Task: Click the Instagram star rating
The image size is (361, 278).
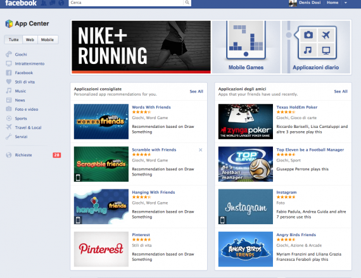Action: pyautogui.click(x=286, y=197)
